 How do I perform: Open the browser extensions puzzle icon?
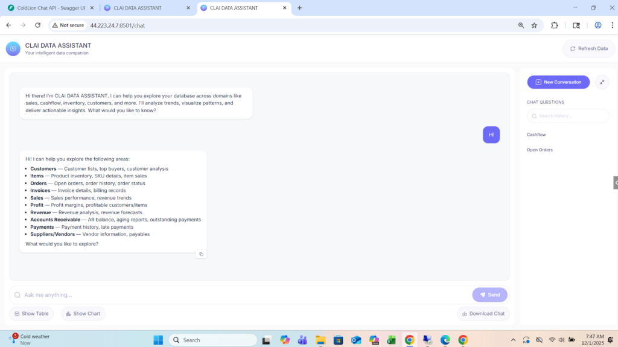pos(555,25)
